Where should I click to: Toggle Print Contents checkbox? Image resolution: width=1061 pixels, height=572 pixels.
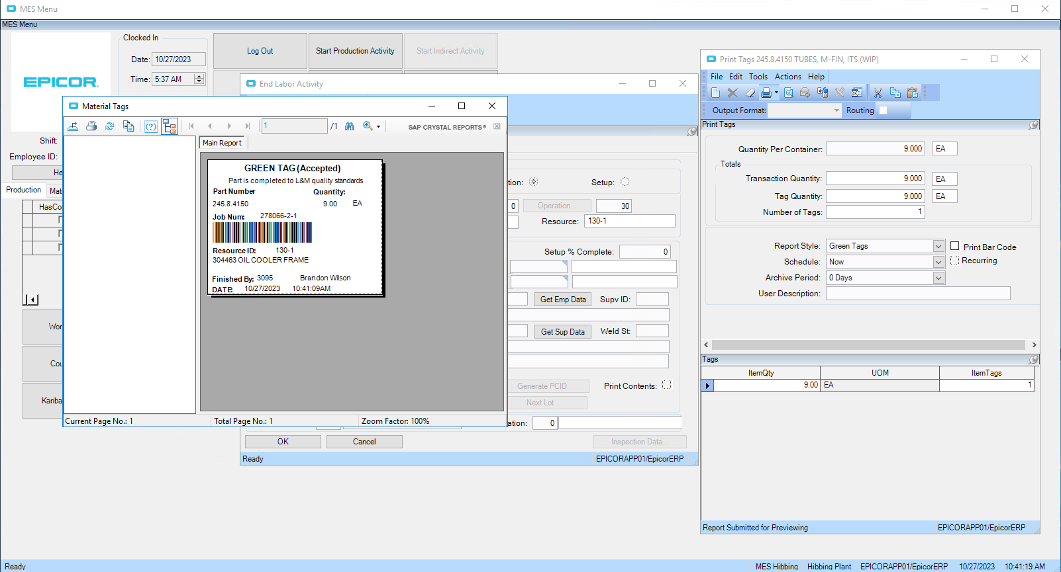pyautogui.click(x=666, y=385)
